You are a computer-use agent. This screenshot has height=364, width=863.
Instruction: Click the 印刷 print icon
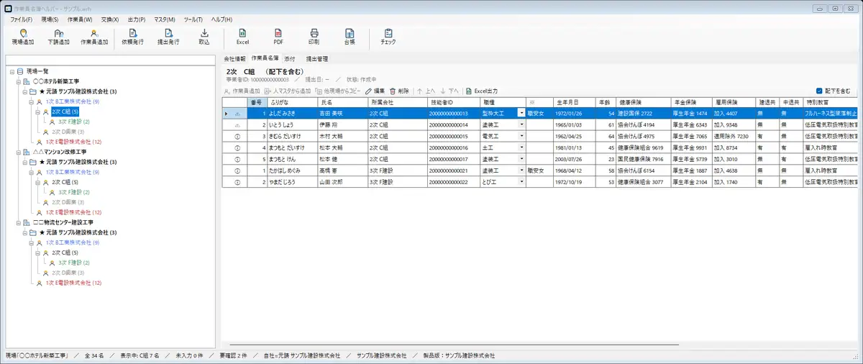tap(314, 33)
